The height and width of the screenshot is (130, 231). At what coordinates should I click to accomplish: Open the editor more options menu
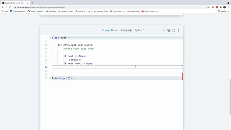(178, 30)
